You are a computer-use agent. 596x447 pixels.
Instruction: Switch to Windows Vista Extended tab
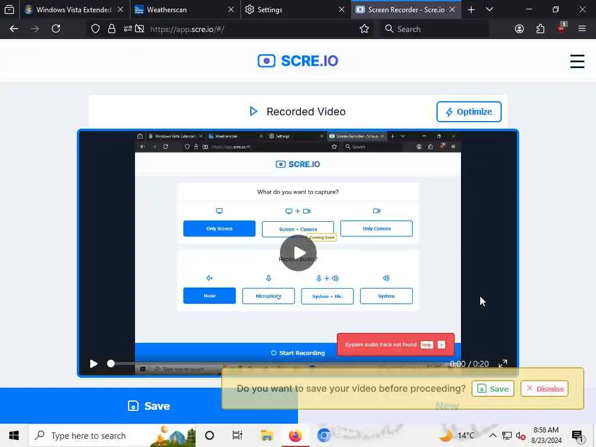[74, 9]
